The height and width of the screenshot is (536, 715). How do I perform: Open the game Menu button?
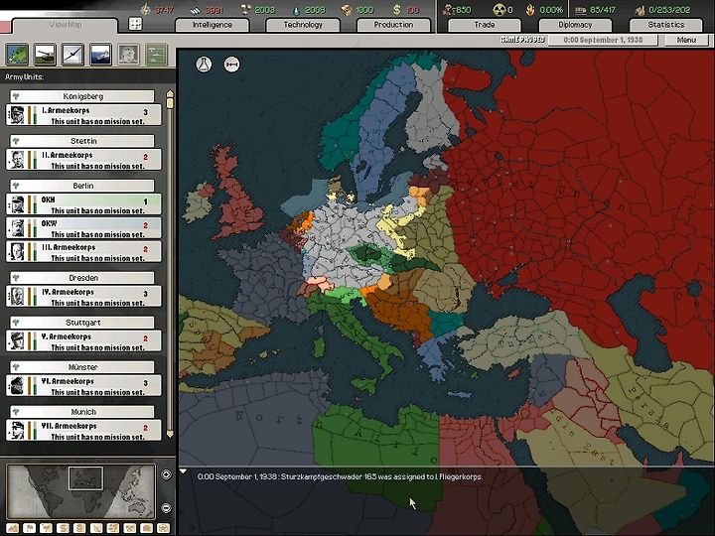click(x=686, y=40)
